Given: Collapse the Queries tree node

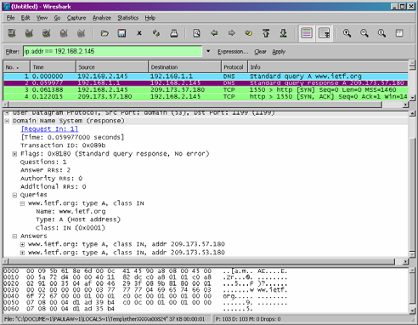Looking at the screenshot, I should point(14,195).
